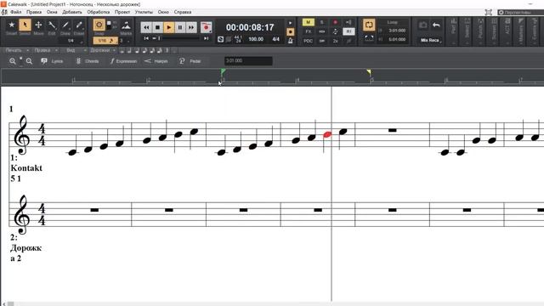Open the Добавить menu
Screen dimensions: 544x306
(x=72, y=12)
